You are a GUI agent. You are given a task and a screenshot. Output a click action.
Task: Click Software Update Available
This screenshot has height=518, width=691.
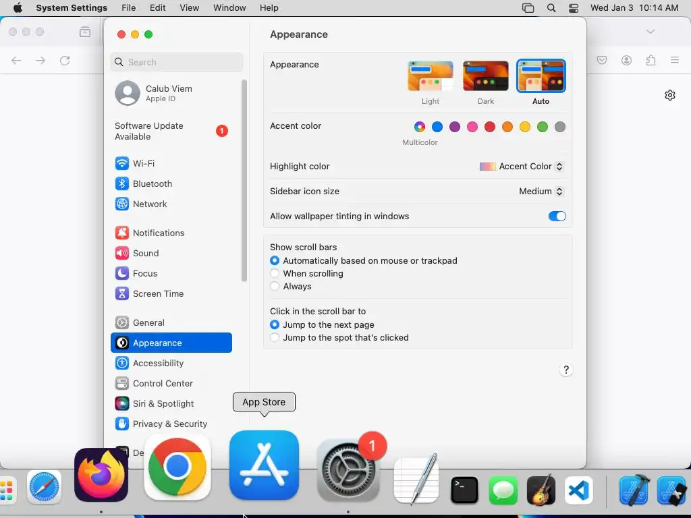tap(171, 132)
